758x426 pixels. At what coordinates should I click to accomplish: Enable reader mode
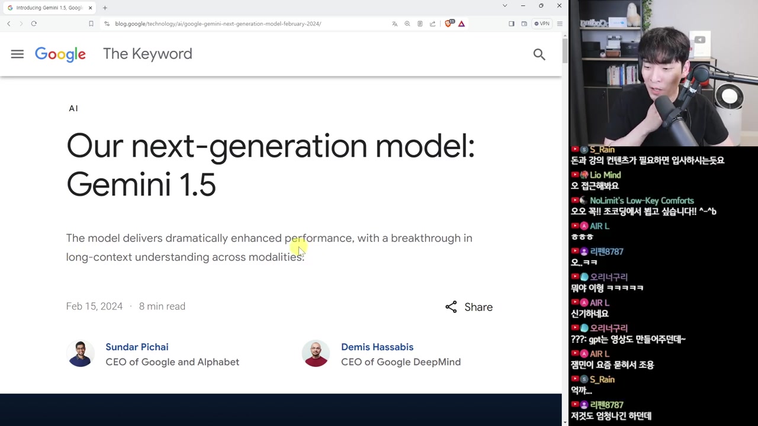[x=420, y=24]
